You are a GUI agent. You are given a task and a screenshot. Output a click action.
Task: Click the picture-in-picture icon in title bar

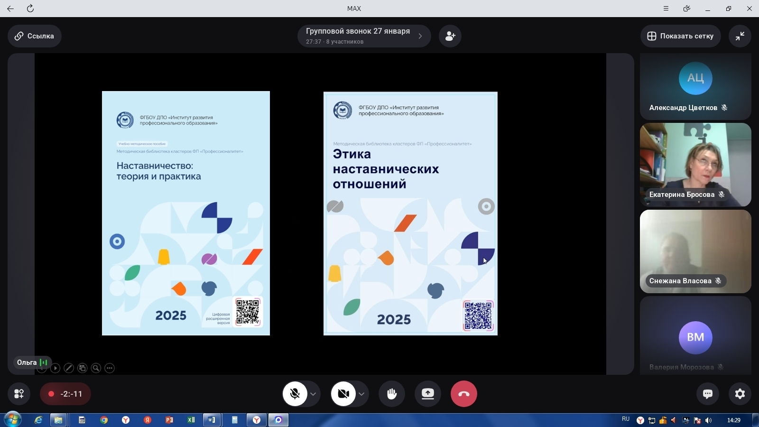[686, 9]
